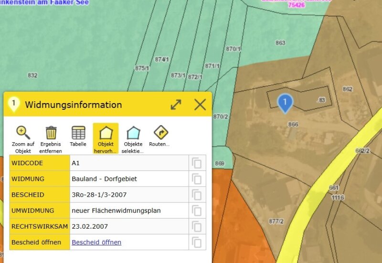Select parcel 863 on the map
The height and width of the screenshot is (263, 382).
click(280, 43)
